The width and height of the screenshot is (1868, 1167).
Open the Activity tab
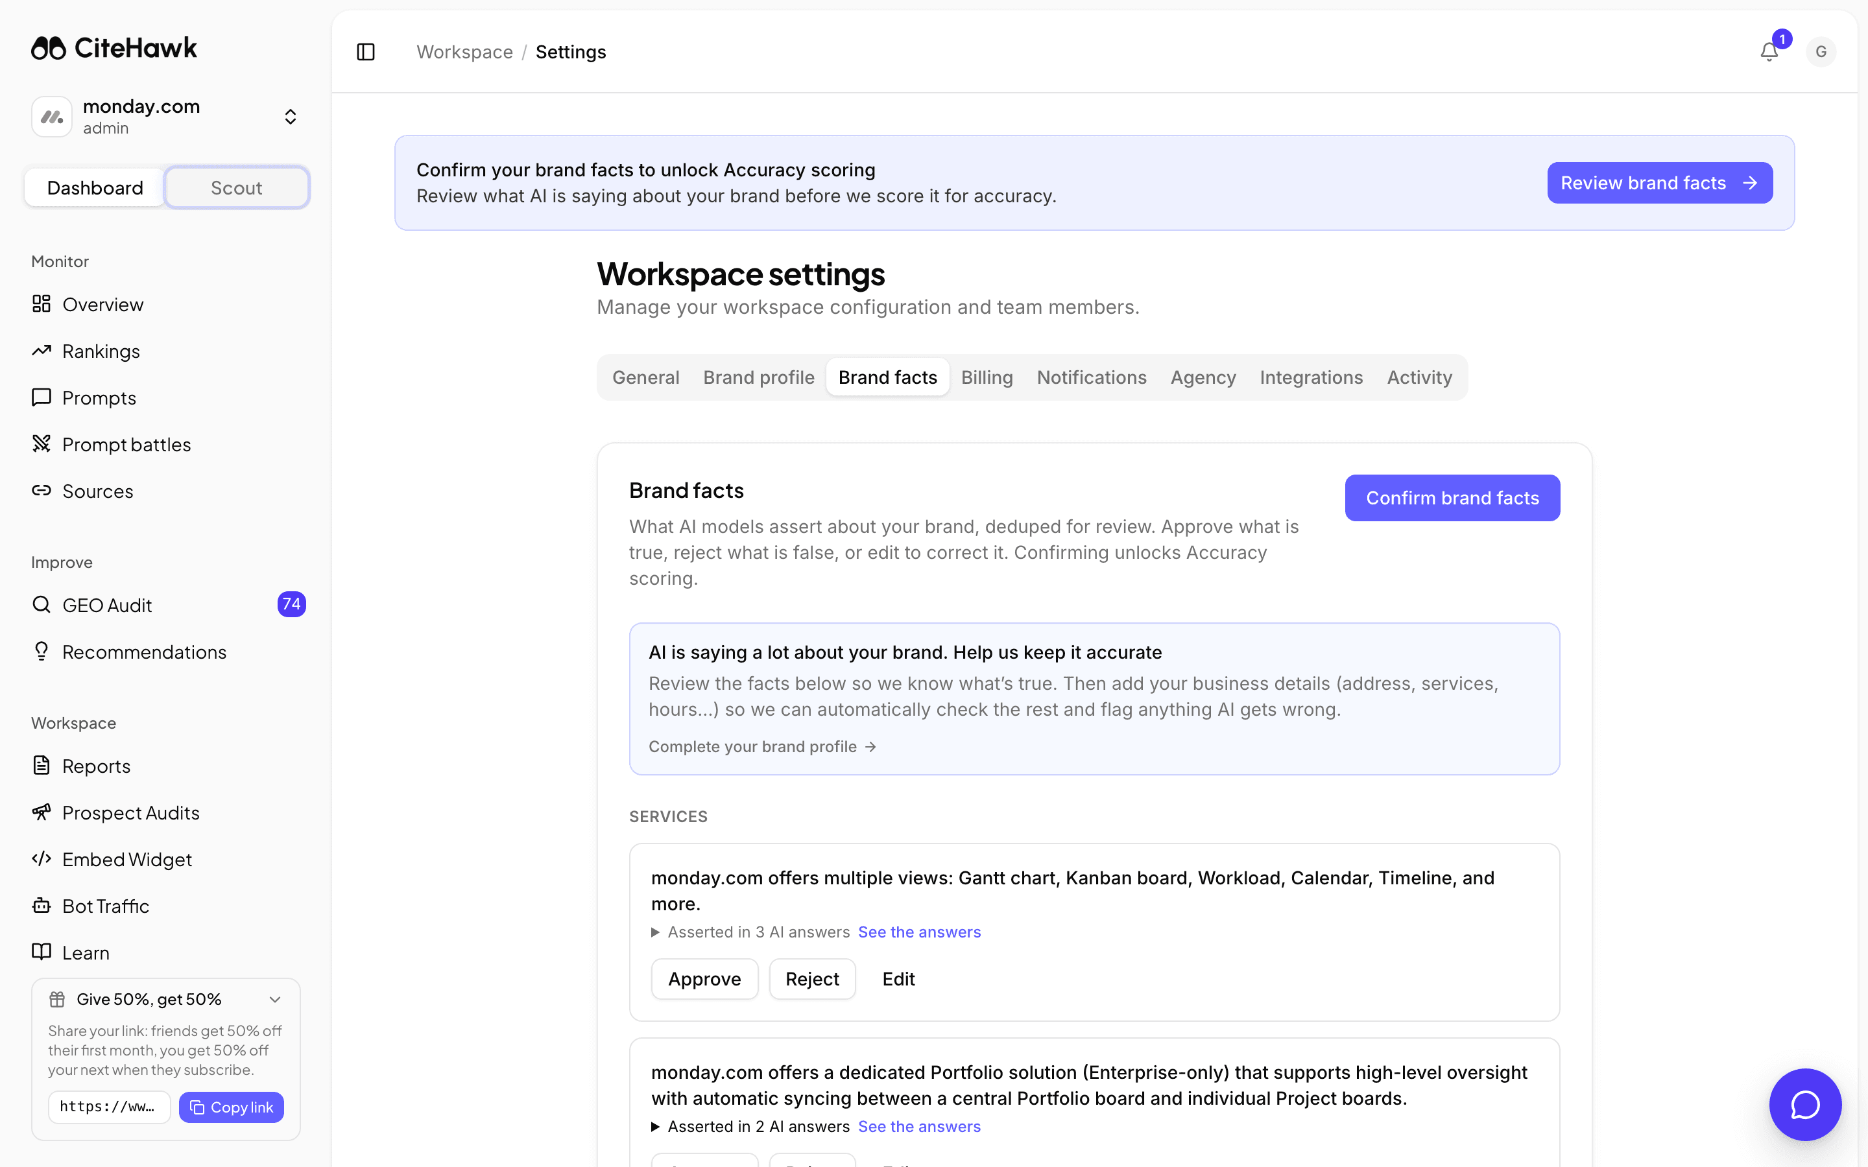1420,377
